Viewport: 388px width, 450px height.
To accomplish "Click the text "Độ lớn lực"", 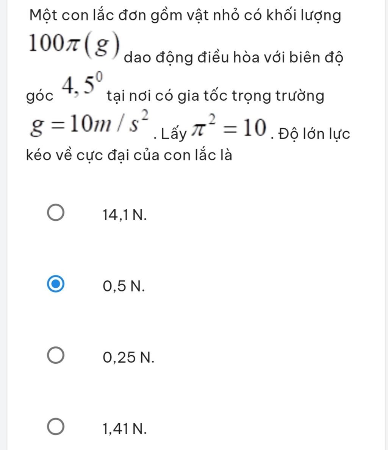I will (x=314, y=134).
